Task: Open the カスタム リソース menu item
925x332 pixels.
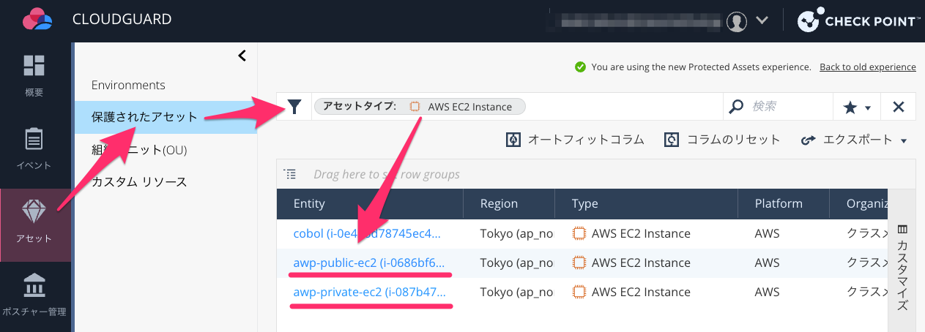Action: point(139,181)
